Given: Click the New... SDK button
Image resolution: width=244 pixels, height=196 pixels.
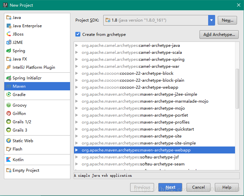Looking at the screenshot, I should [227, 20].
